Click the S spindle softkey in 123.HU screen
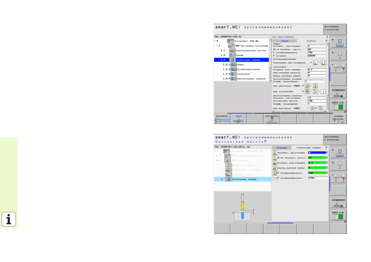Viewport: 371px width, 262px height. point(338,55)
